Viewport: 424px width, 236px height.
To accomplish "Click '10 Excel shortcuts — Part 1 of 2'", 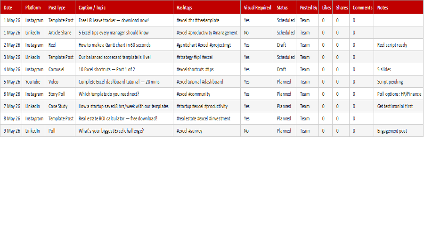I will tap(124, 69).
